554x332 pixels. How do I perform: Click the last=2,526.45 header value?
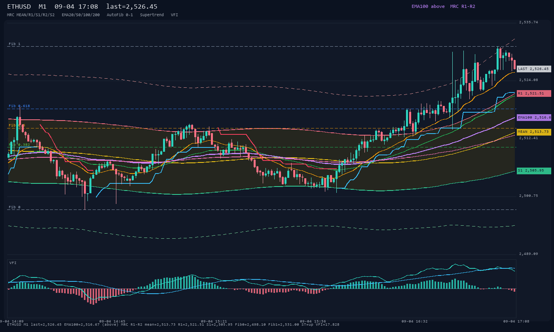(x=132, y=7)
